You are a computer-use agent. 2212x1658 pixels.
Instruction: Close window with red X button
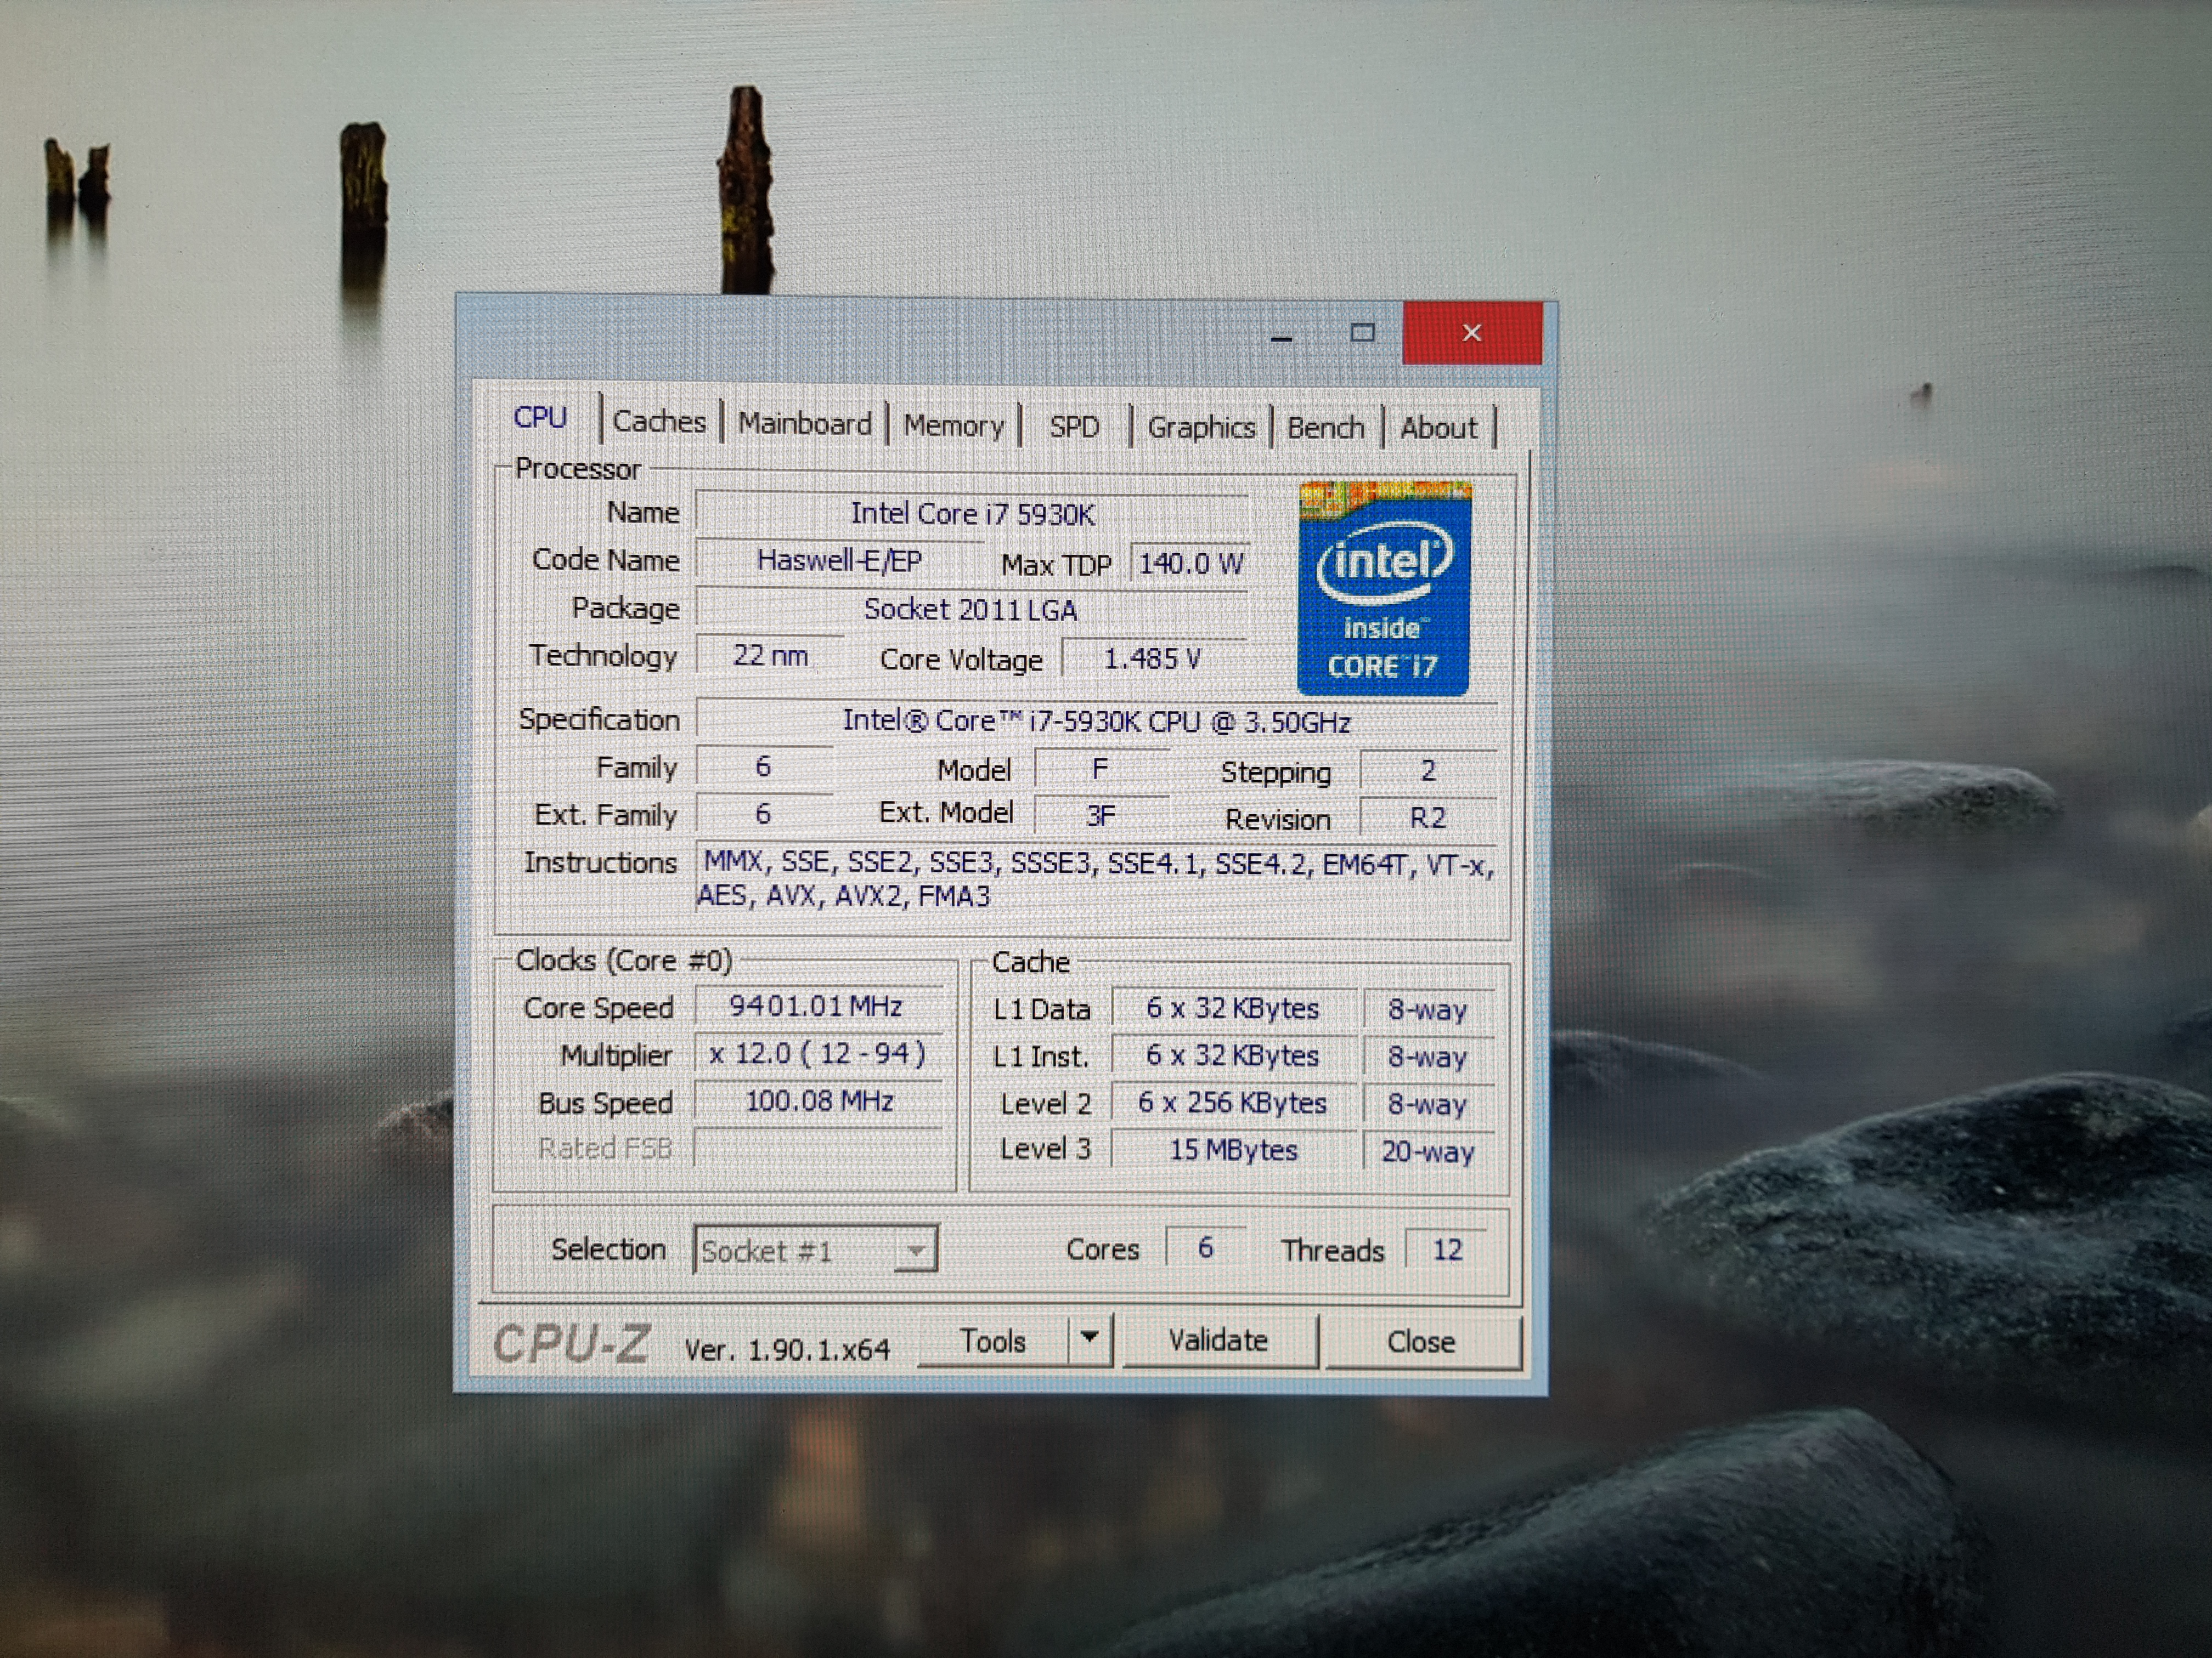click(x=1471, y=333)
